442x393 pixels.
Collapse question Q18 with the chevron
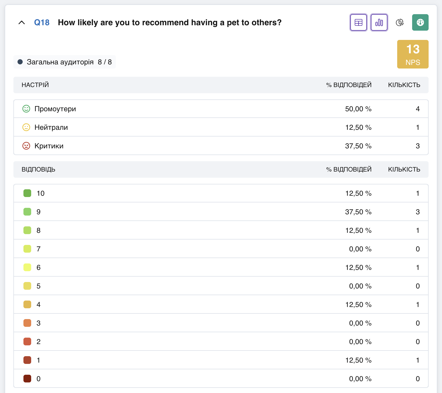click(22, 22)
